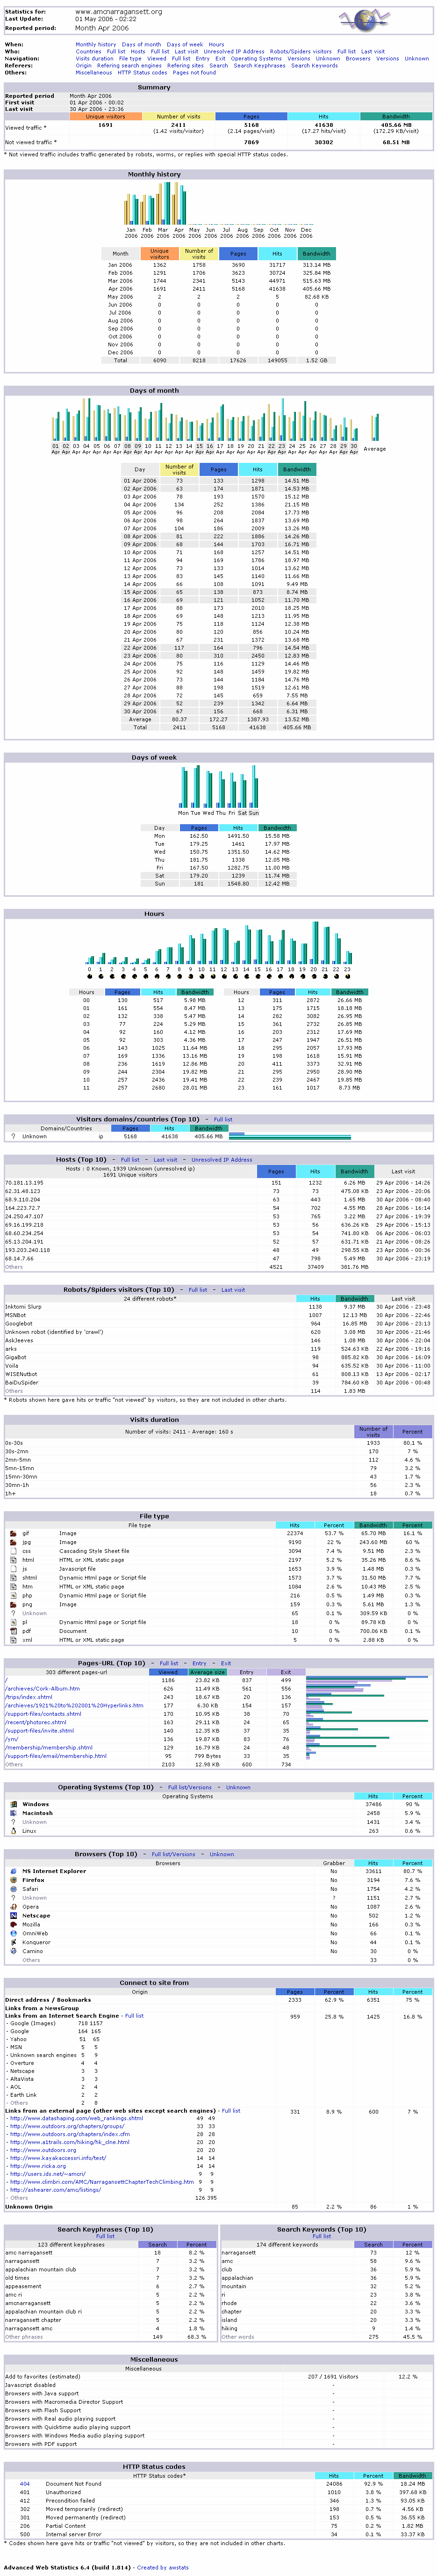This screenshot has width=437, height=2576.
Task: Open Monthly history navigation link
Action: tap(96, 45)
